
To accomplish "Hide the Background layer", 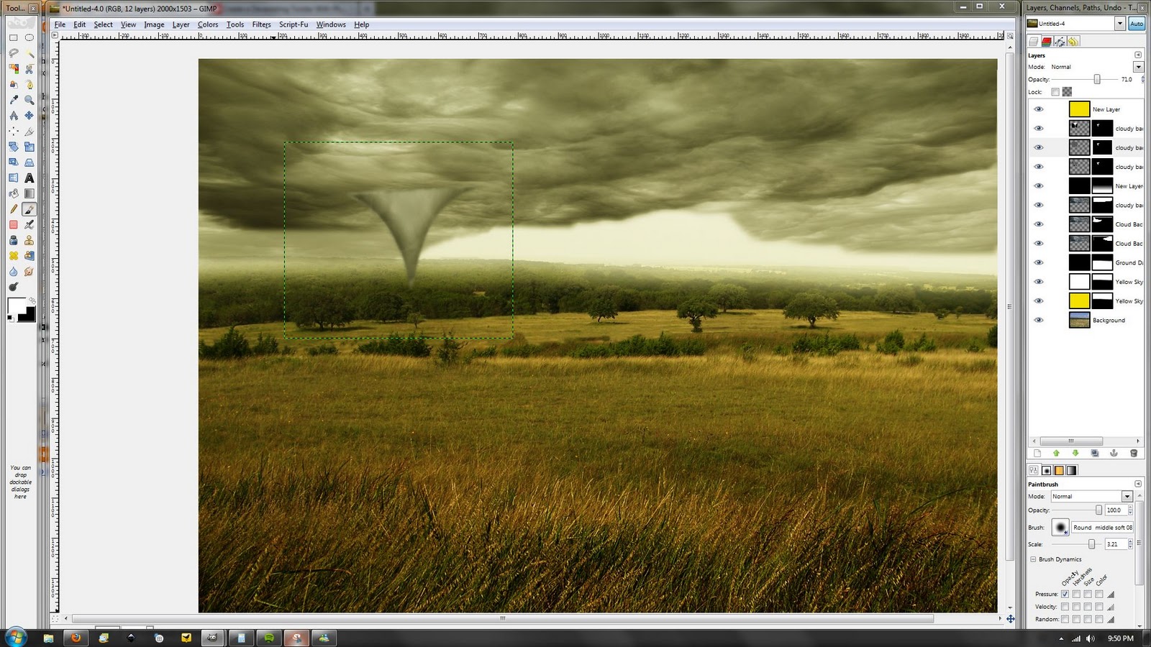I will [1039, 320].
